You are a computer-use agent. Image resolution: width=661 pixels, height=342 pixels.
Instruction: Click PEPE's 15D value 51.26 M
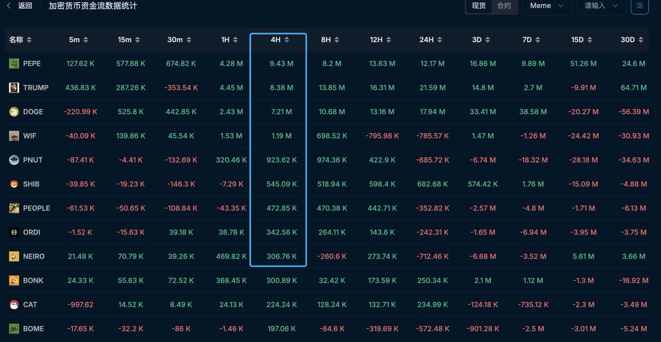[584, 64]
